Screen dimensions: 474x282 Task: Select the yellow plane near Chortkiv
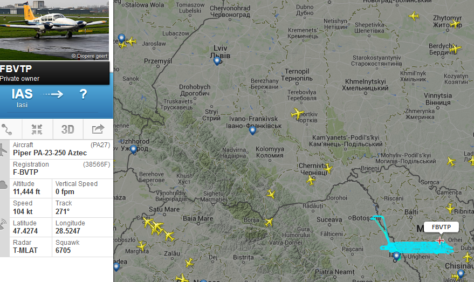[x=297, y=114]
